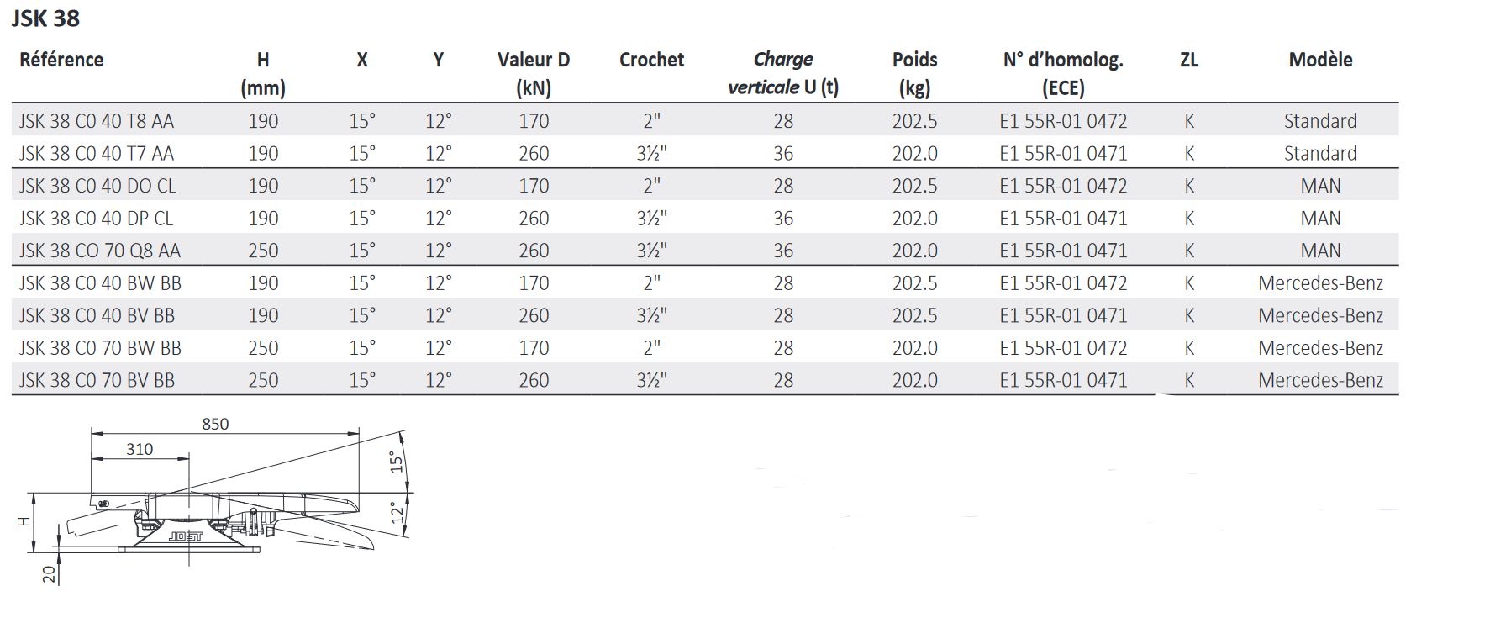Image resolution: width=1511 pixels, height=623 pixels.
Task: Click the 850 dimension label in the diagram
Action: click(x=215, y=425)
